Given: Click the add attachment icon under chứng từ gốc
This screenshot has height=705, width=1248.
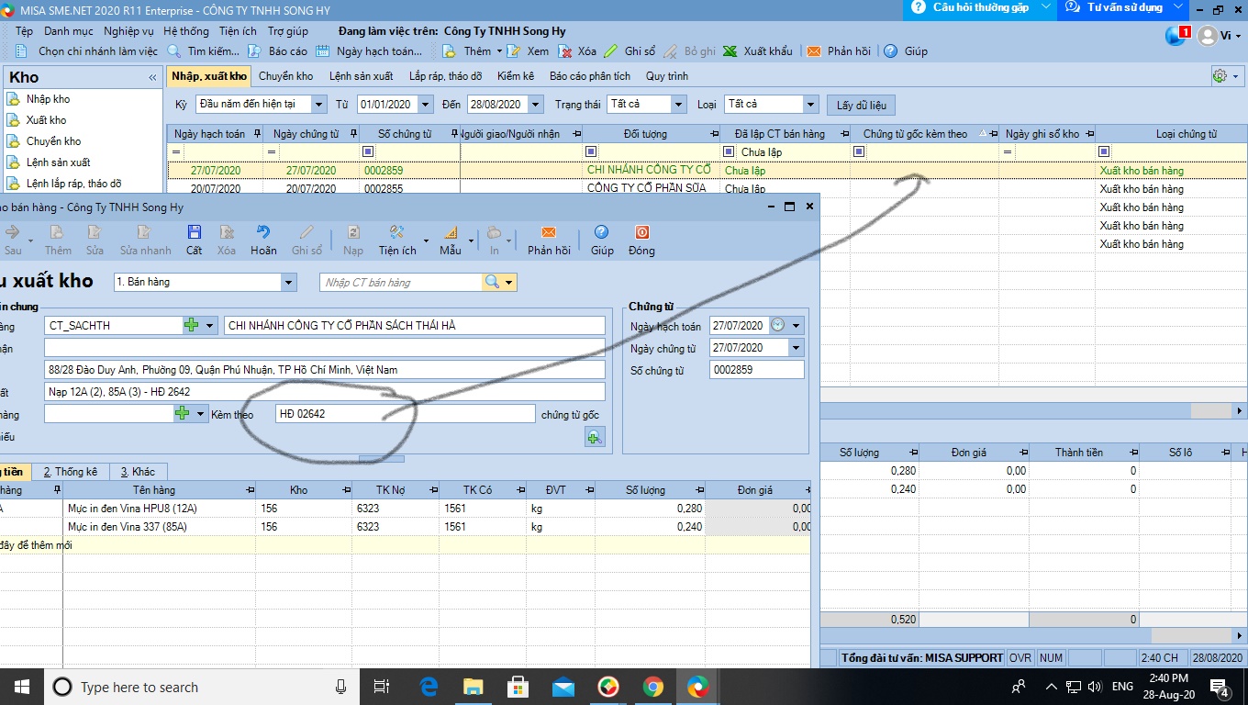Looking at the screenshot, I should 595,437.
